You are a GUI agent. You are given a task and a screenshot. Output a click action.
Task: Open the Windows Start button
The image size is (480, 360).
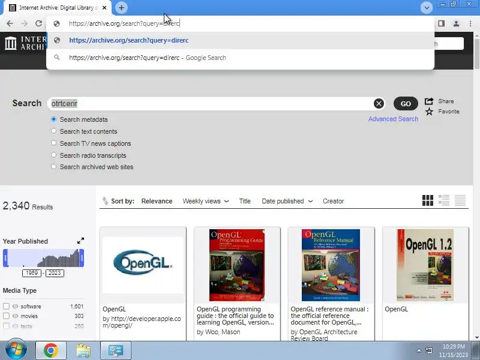coord(16,350)
